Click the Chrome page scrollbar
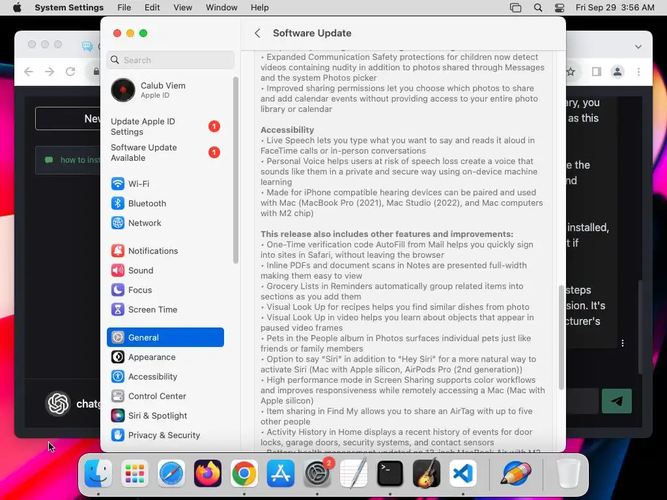Image resolution: width=667 pixels, height=500 pixels. 642,327
